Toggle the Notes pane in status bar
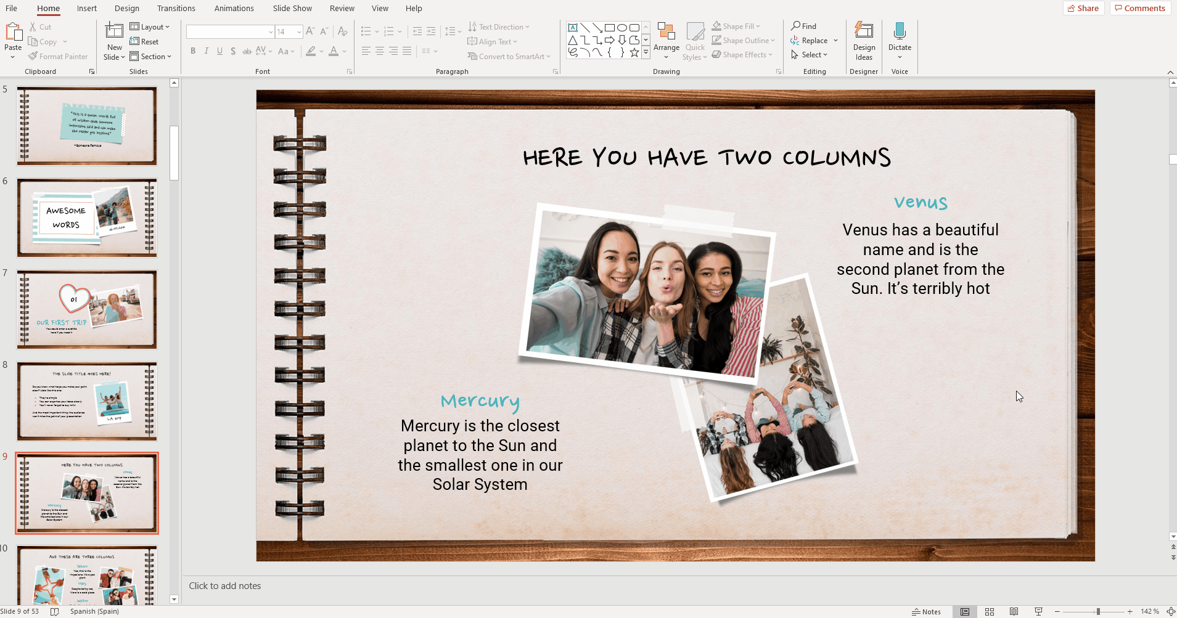The height and width of the screenshot is (618, 1177). [926, 612]
